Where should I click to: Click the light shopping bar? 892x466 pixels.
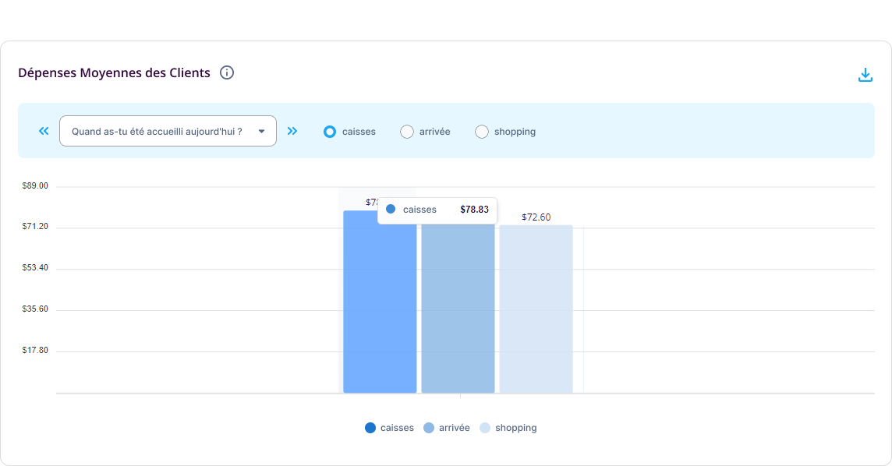coord(536,309)
